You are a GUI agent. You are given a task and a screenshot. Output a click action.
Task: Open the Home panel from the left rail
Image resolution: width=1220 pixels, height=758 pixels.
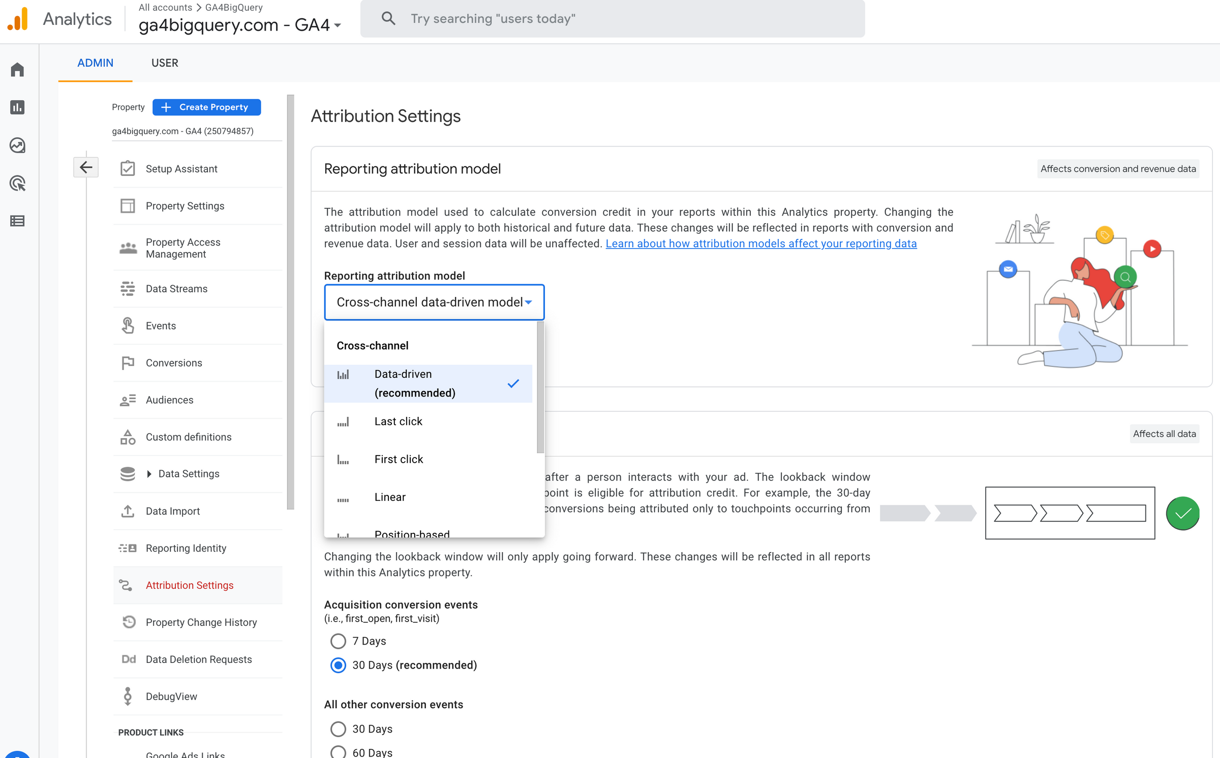pos(17,69)
